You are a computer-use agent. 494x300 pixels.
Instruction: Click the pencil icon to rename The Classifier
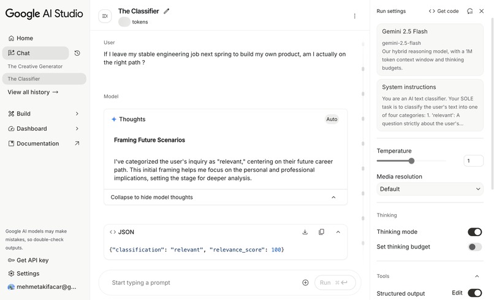point(167,11)
